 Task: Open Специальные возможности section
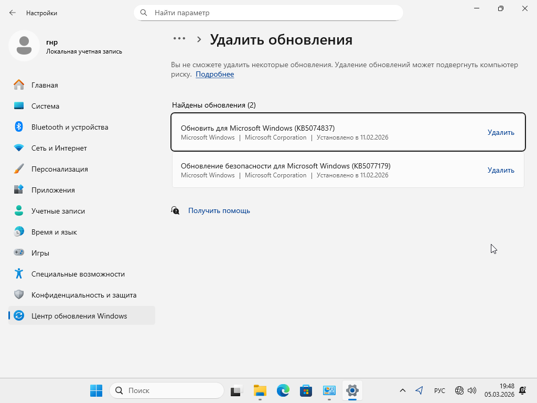pyautogui.click(x=78, y=274)
